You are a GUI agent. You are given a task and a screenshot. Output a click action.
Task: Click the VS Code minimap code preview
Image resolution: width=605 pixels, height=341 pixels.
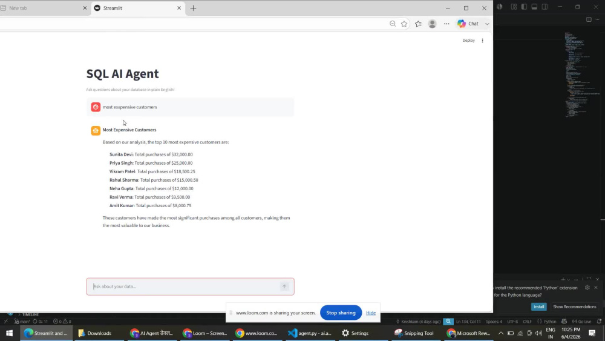[582, 74]
